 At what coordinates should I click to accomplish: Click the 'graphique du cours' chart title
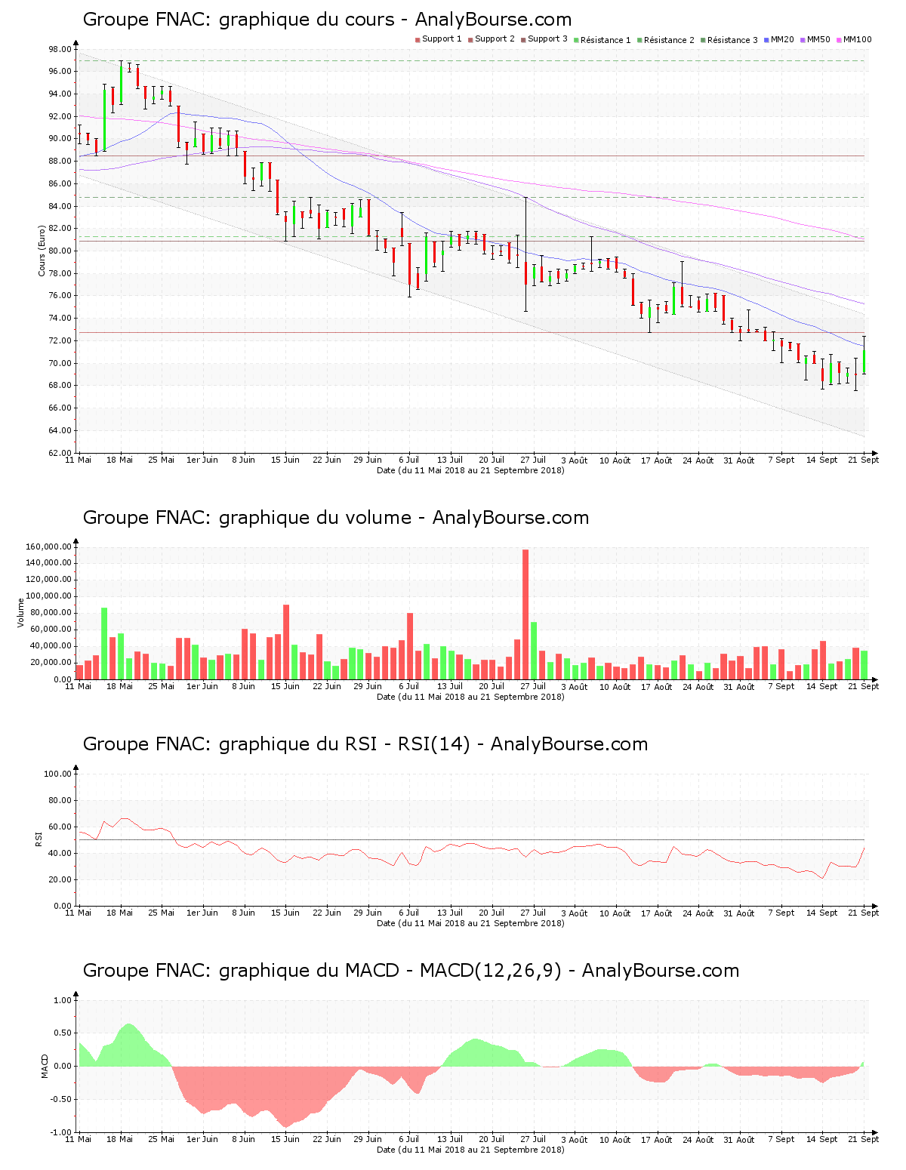click(x=327, y=20)
